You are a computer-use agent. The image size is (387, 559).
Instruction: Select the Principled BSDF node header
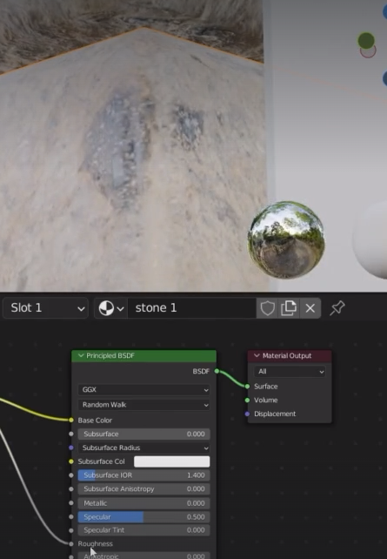[x=143, y=356]
